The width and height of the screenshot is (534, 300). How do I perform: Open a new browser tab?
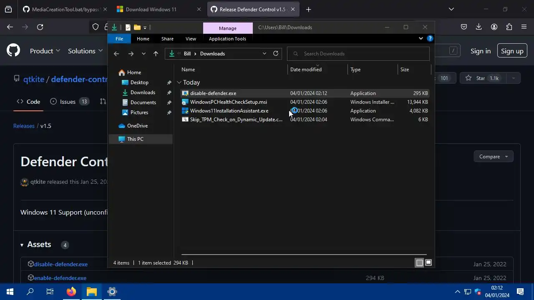click(308, 9)
